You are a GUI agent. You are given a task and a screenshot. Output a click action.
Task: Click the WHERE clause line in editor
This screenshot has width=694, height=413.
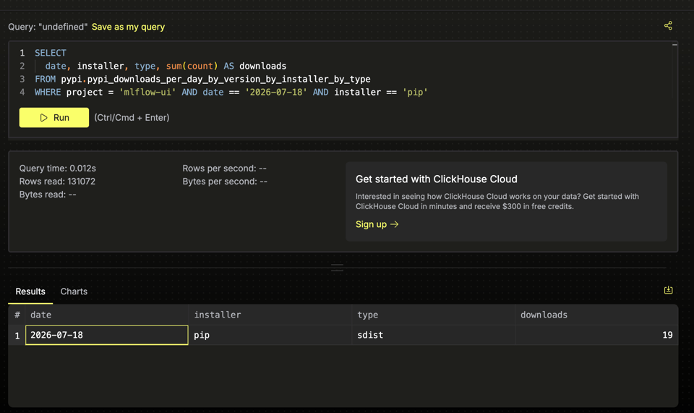point(231,92)
